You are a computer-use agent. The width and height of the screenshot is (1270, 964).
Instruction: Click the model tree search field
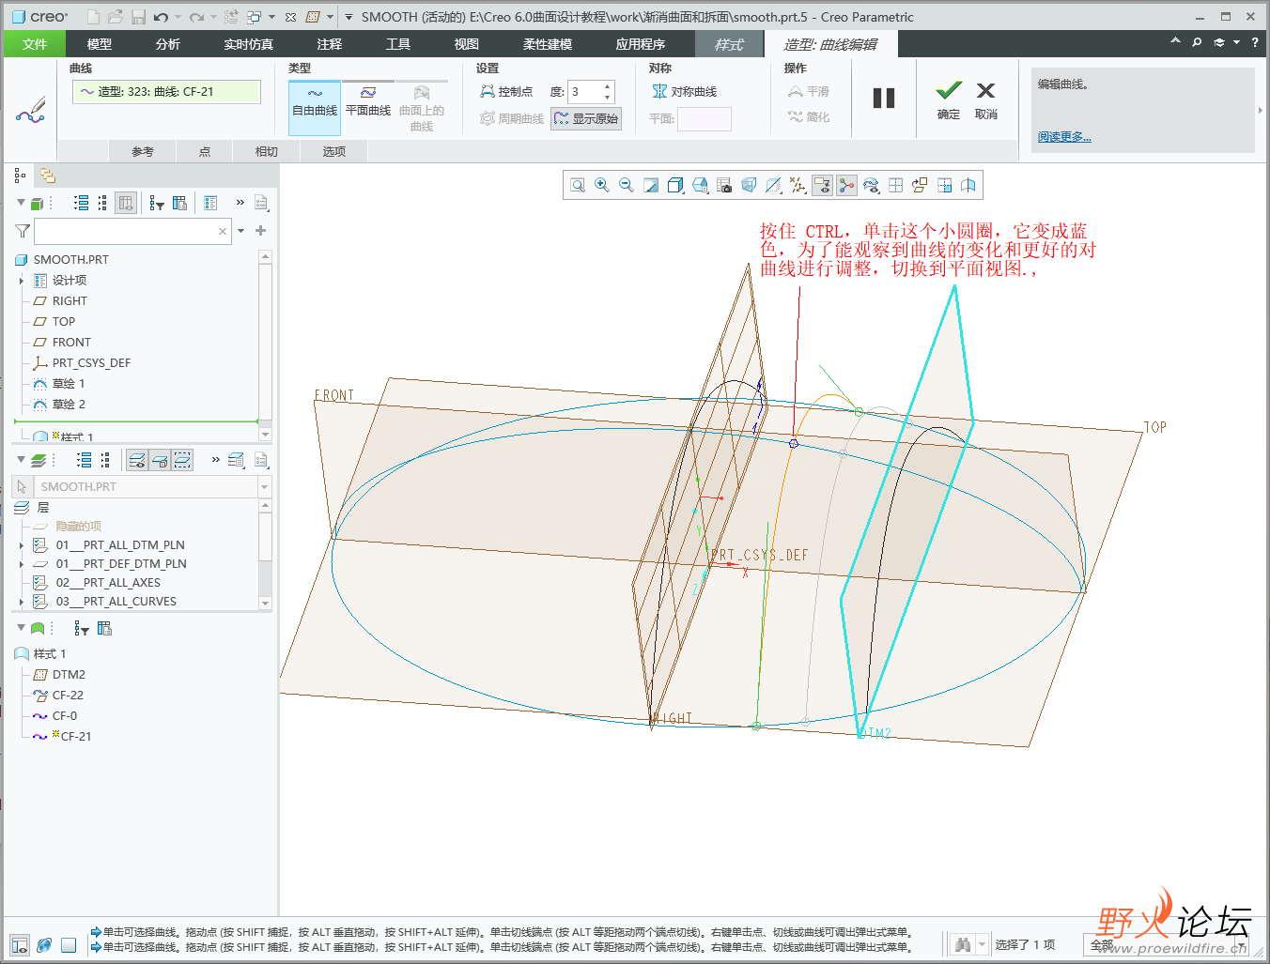pos(132,231)
